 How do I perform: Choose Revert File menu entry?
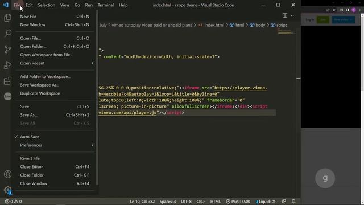[55, 158]
